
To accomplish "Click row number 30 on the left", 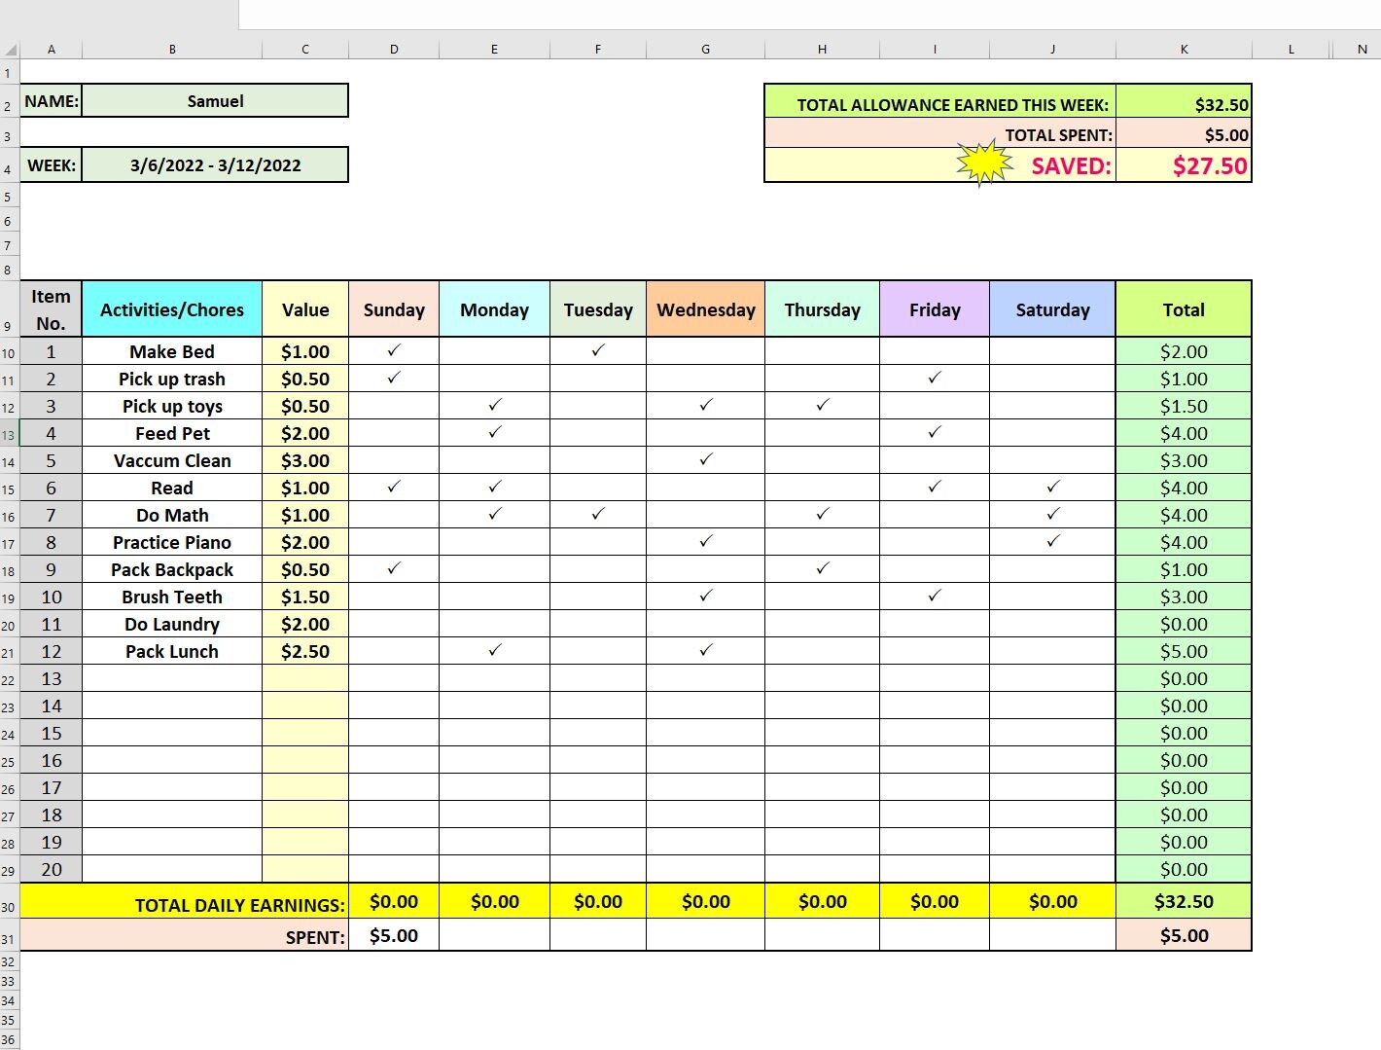I will [8, 905].
